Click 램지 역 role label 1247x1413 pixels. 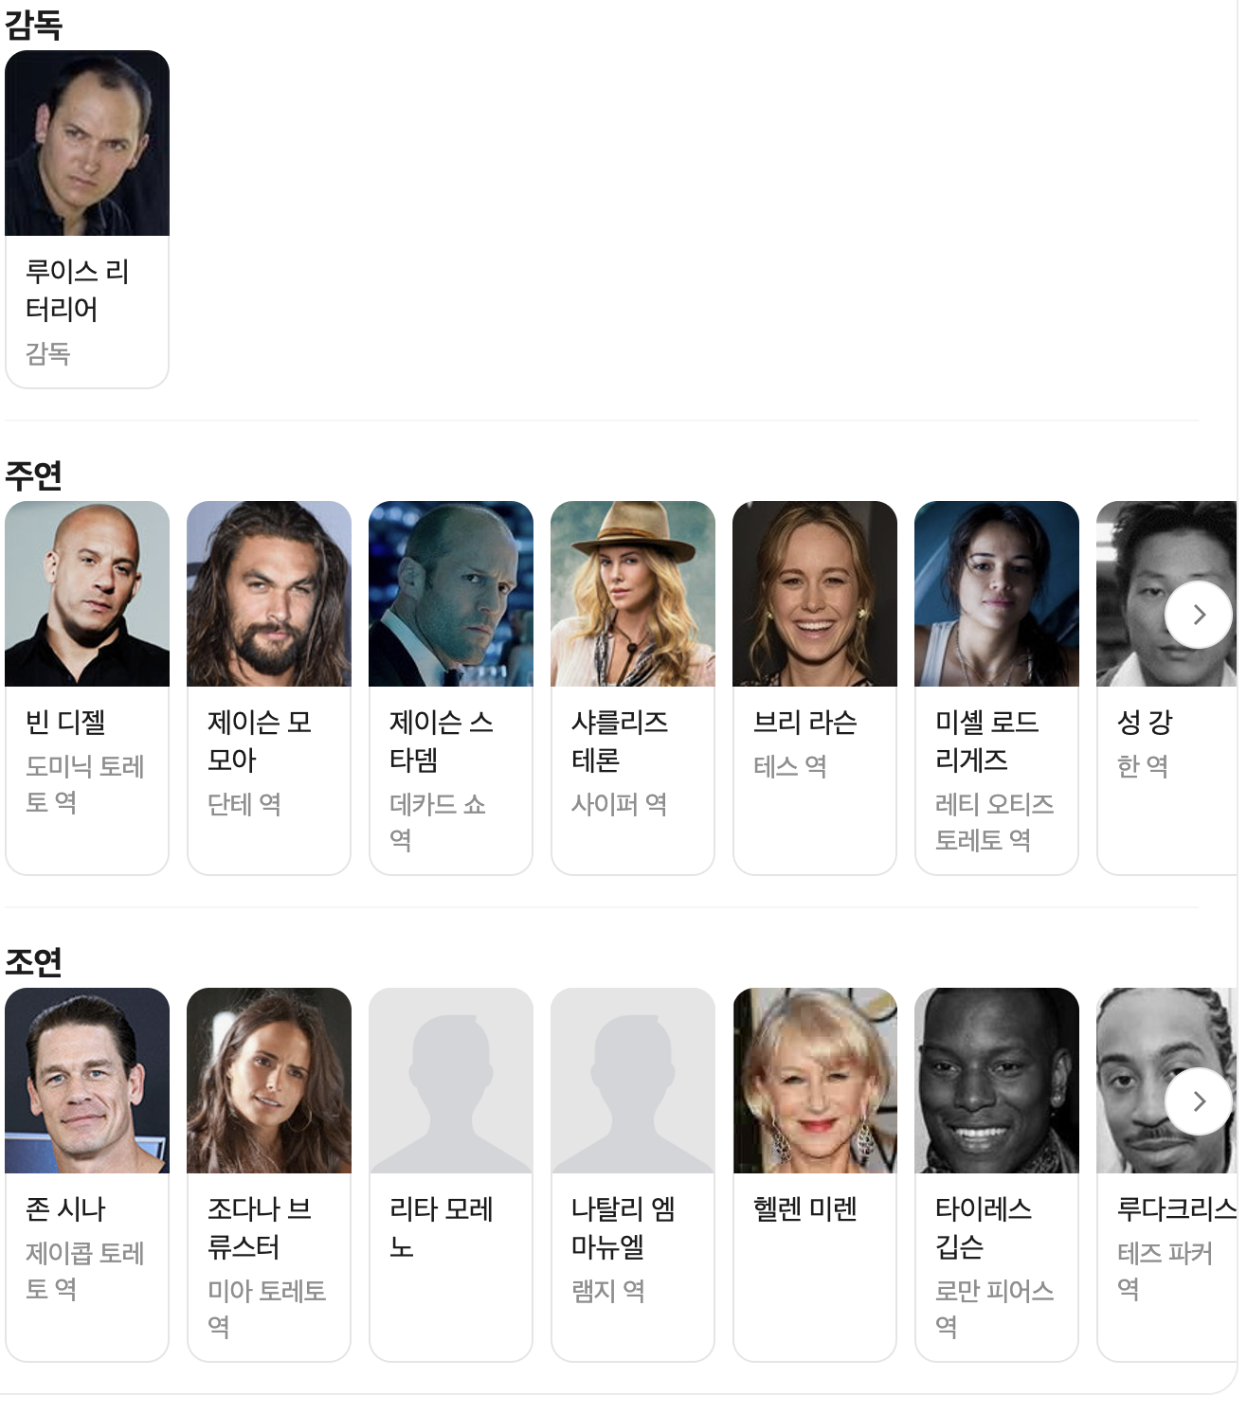click(607, 1291)
